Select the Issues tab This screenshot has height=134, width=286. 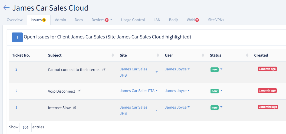pyautogui.click(x=39, y=20)
